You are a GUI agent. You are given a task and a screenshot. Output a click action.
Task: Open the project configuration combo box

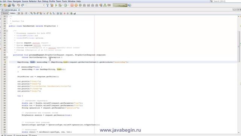tap(35, 5)
